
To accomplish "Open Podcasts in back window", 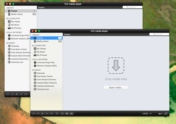I will click(x=18, y=46).
